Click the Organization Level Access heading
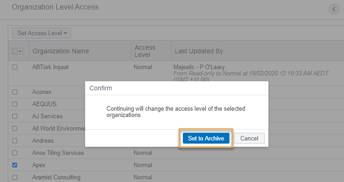Image resolution: width=344 pixels, height=182 pixels. (55, 7)
